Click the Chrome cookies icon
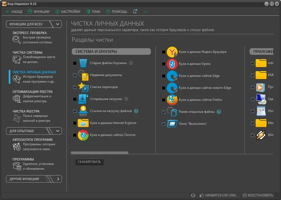 83,135
